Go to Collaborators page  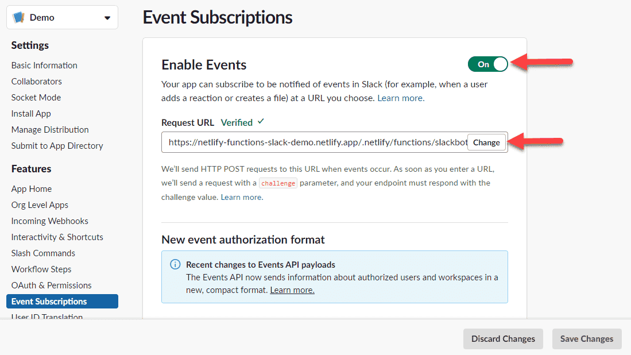point(37,82)
